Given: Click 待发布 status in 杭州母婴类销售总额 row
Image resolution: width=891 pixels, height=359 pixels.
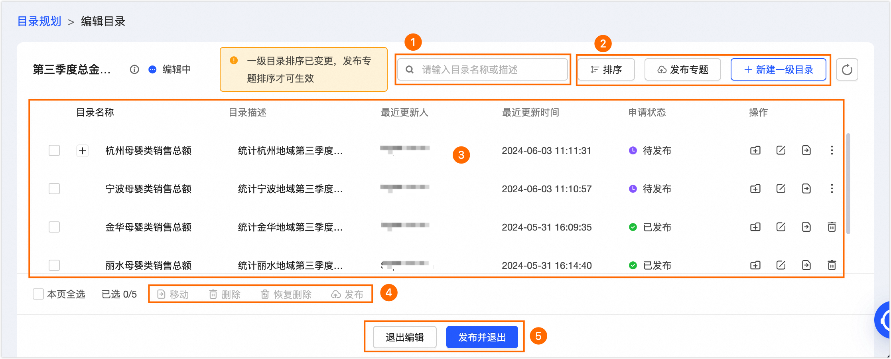Looking at the screenshot, I should click(651, 150).
